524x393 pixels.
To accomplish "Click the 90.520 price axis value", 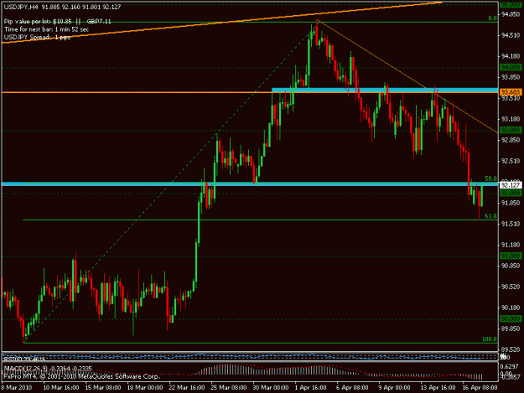I will pyautogui.click(x=511, y=287).
